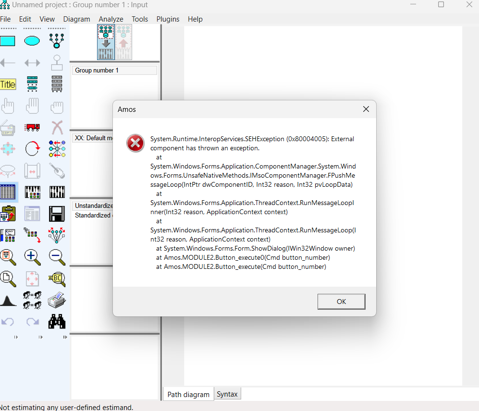Select the double-headed covariance arrow tool

32,63
